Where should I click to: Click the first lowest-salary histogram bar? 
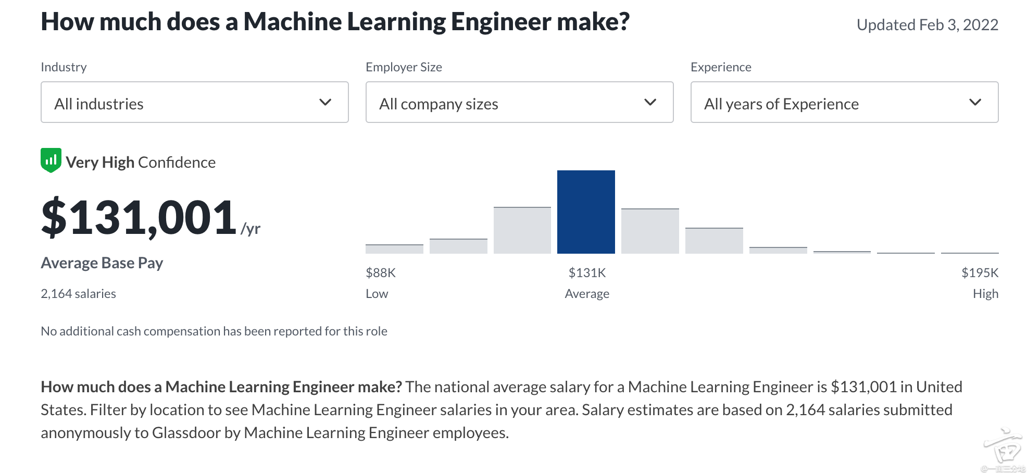pos(394,249)
